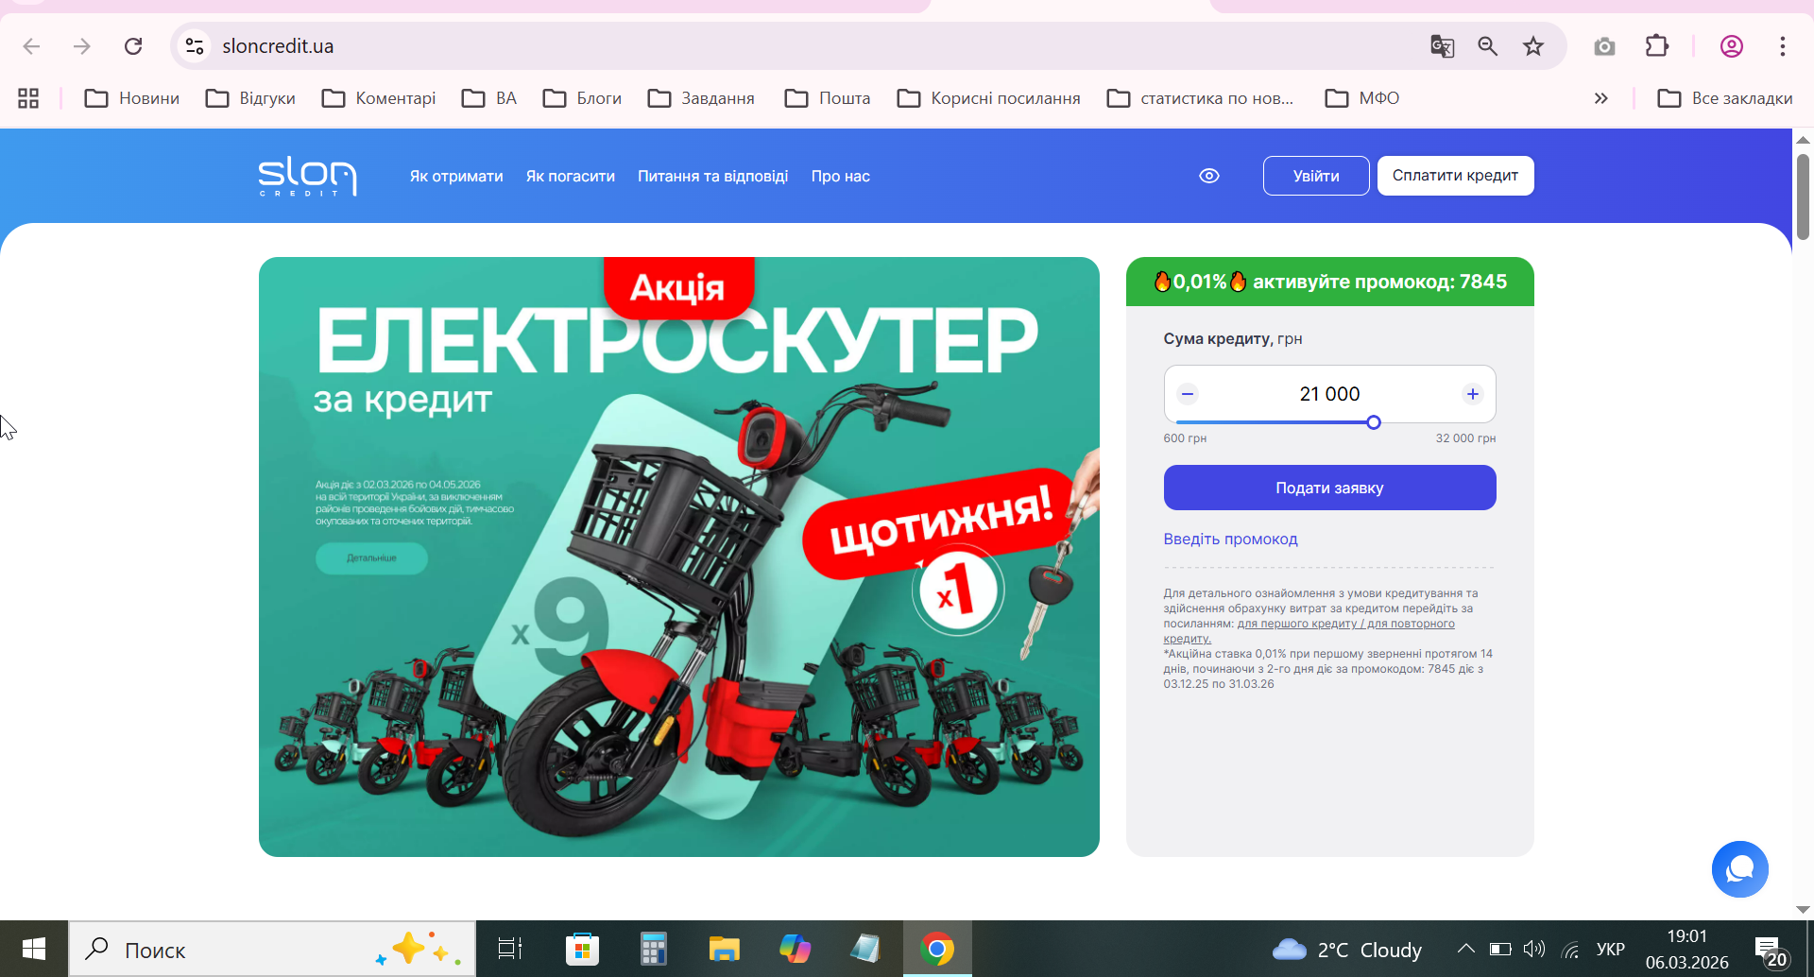
Task: Open the Новини bookmark folder
Action: (x=132, y=98)
